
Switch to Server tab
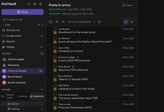point(23,96)
